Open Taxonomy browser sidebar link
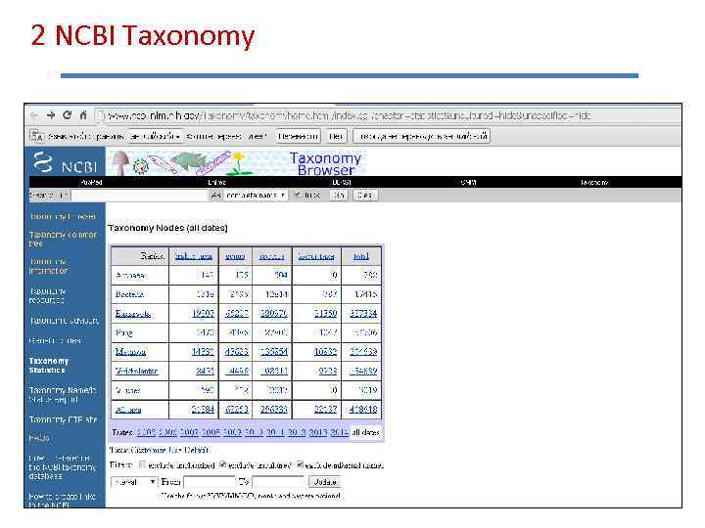Viewport: 705px width, 528px height. coord(63,216)
